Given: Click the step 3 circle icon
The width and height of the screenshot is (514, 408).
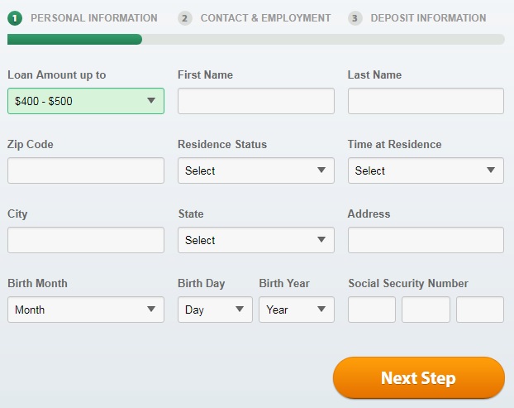Looking at the screenshot, I should pyautogui.click(x=355, y=18).
